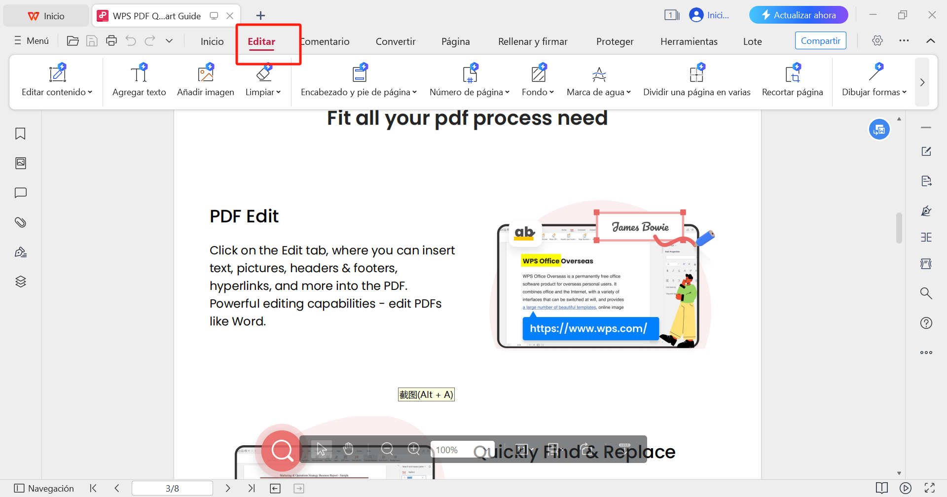The image size is (947, 497).
Task: Go to the next page
Action: click(228, 488)
